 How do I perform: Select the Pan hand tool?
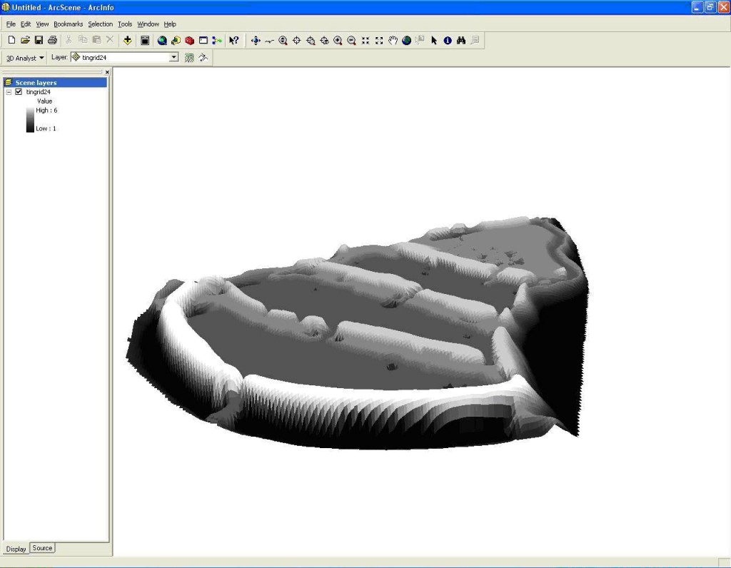[393, 41]
